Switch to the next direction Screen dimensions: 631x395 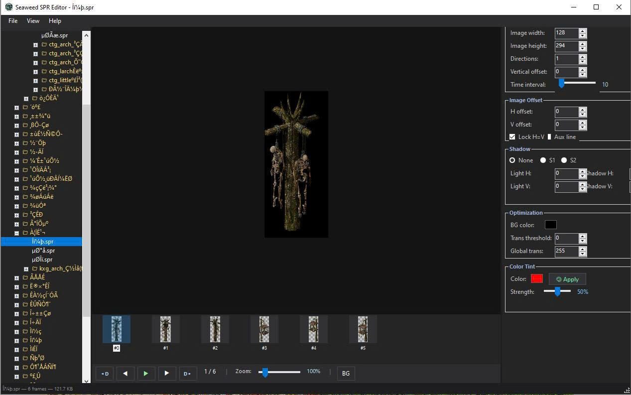tap(188, 373)
